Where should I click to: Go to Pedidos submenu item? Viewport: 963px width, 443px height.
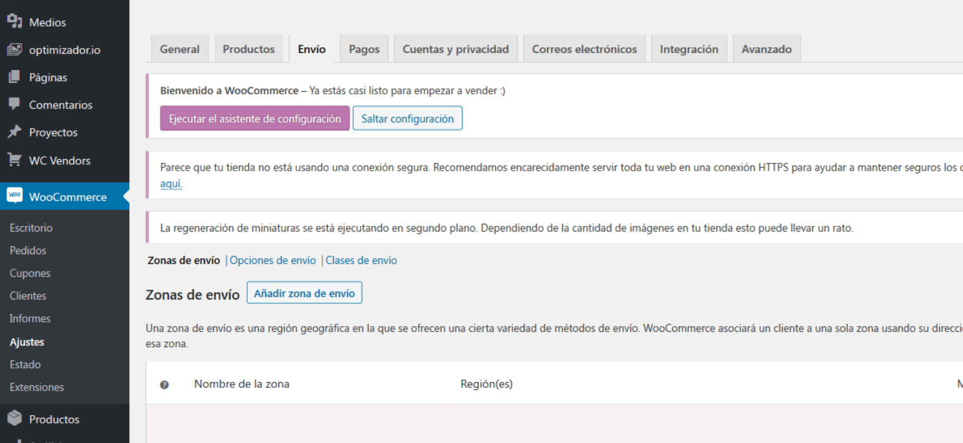click(28, 250)
